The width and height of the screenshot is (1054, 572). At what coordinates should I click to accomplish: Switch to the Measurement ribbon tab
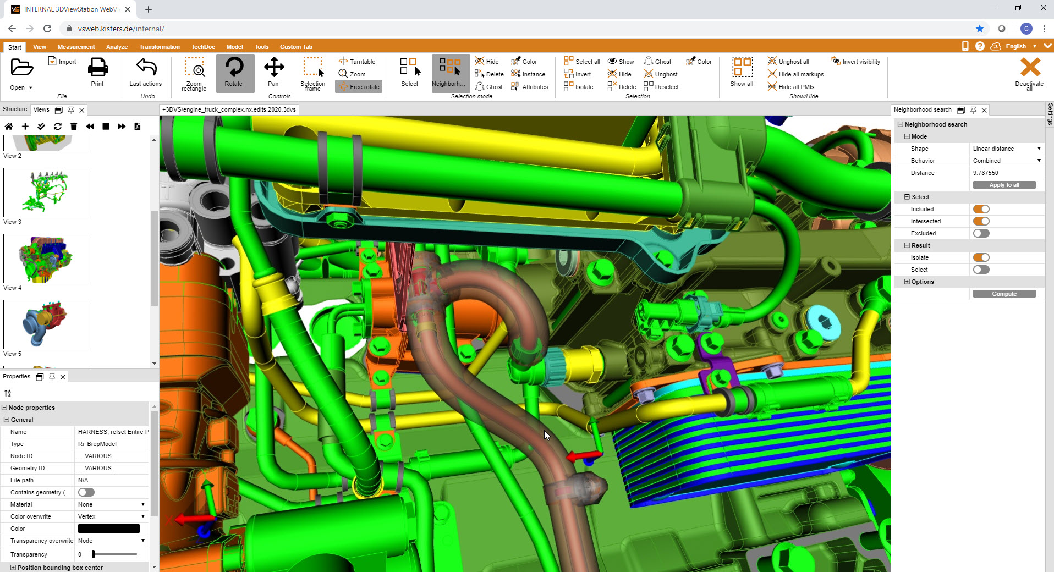point(75,47)
